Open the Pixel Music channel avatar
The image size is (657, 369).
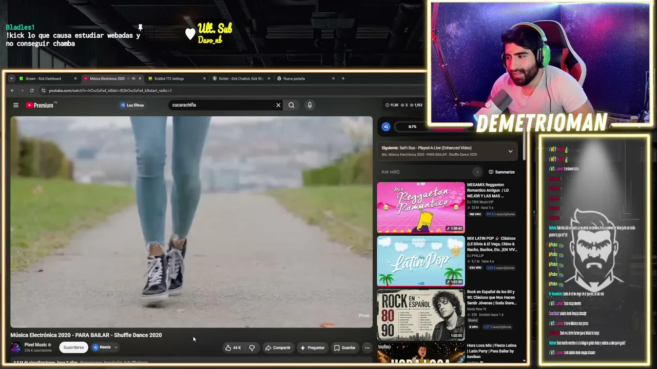(16, 347)
